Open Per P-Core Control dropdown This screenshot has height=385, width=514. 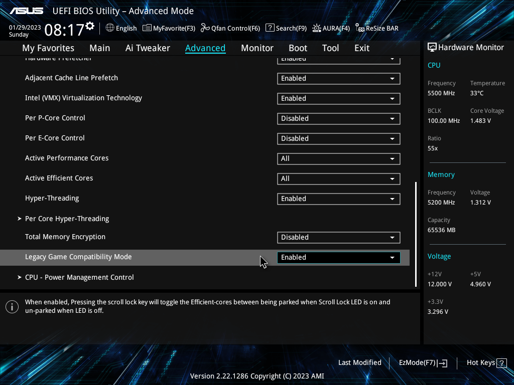[339, 118]
